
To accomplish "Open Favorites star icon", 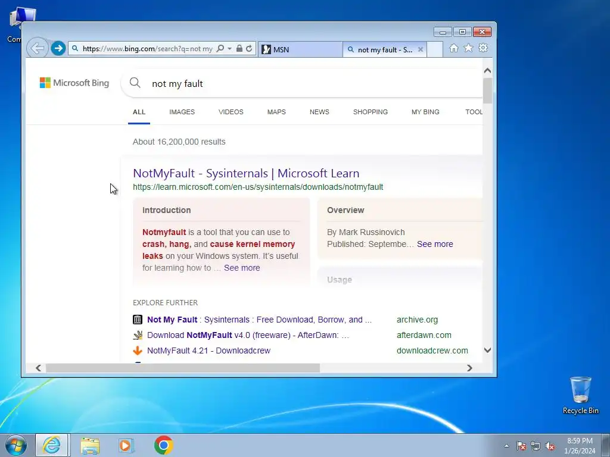I will pos(468,48).
